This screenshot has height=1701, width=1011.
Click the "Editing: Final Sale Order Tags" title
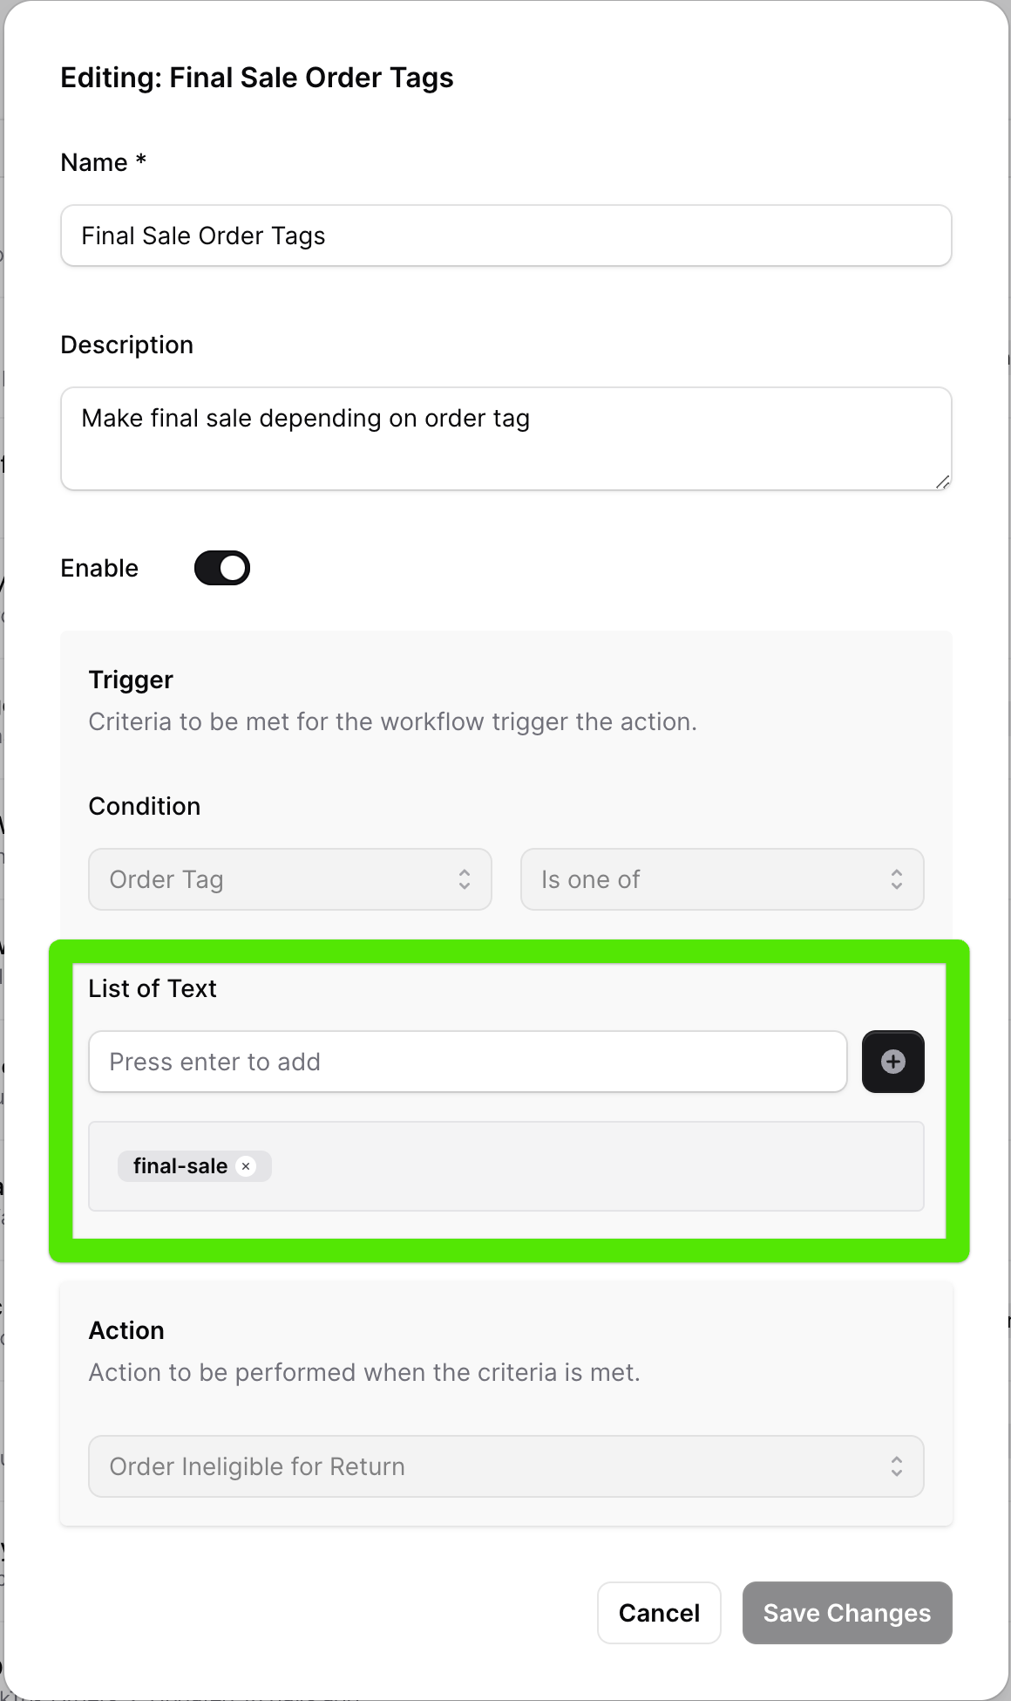257,78
